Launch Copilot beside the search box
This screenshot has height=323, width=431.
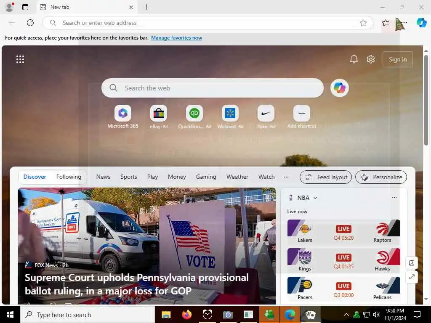pos(340,88)
